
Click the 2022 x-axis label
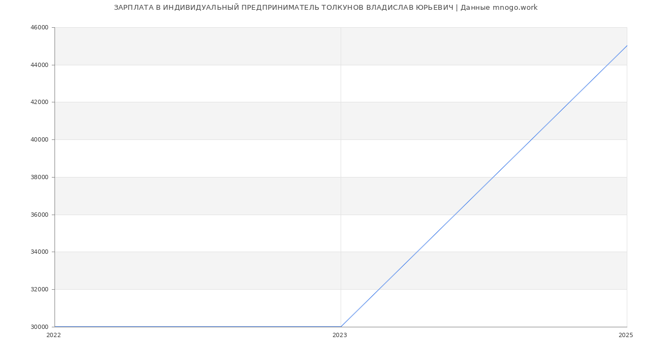(x=53, y=335)
